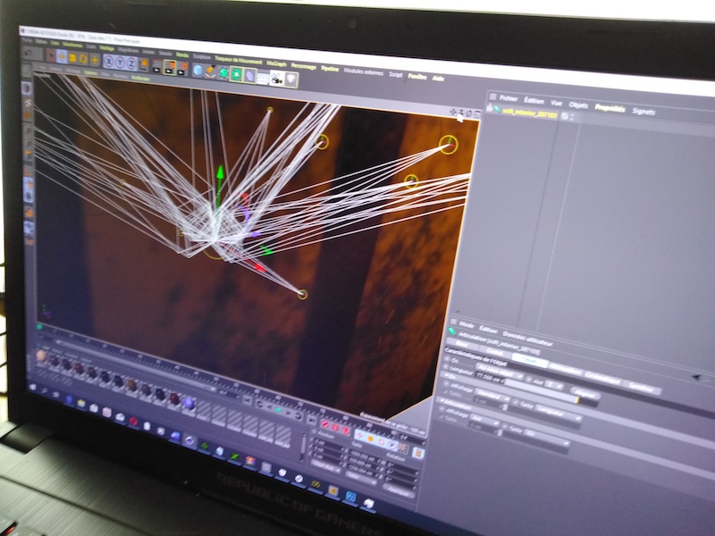Click the Camera object icon
Viewport: 715px width, 536px height.
point(277,79)
